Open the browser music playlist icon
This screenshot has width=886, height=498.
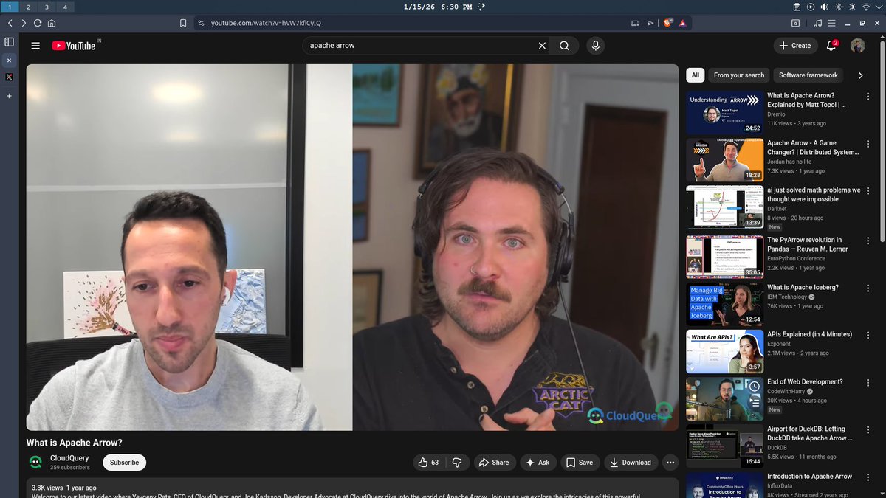[817, 23]
